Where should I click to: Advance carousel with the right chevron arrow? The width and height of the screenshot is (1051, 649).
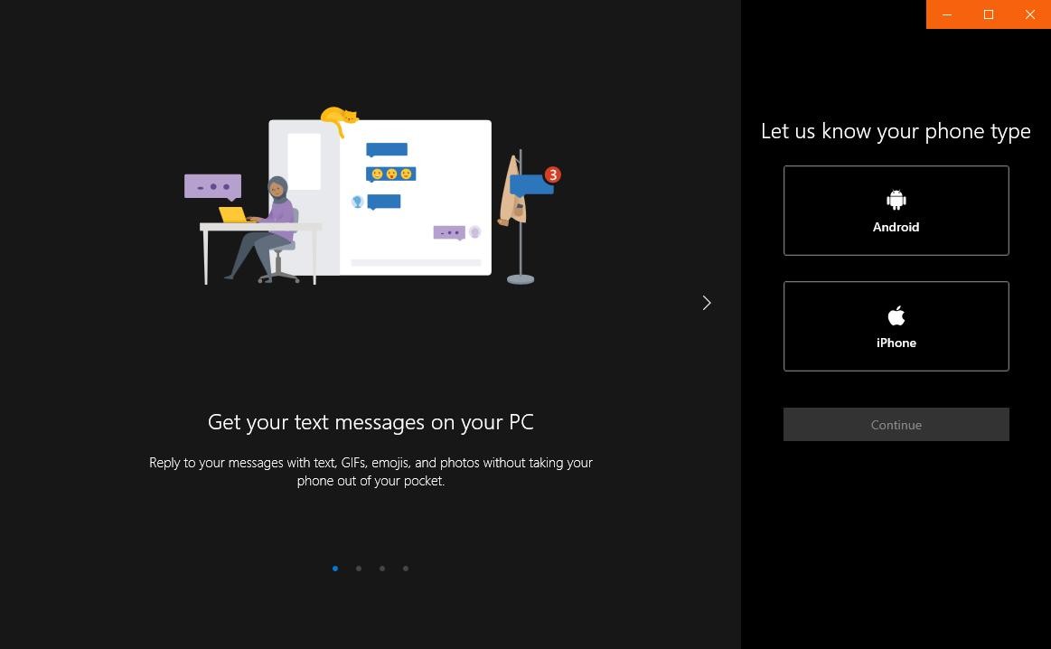pyautogui.click(x=707, y=303)
